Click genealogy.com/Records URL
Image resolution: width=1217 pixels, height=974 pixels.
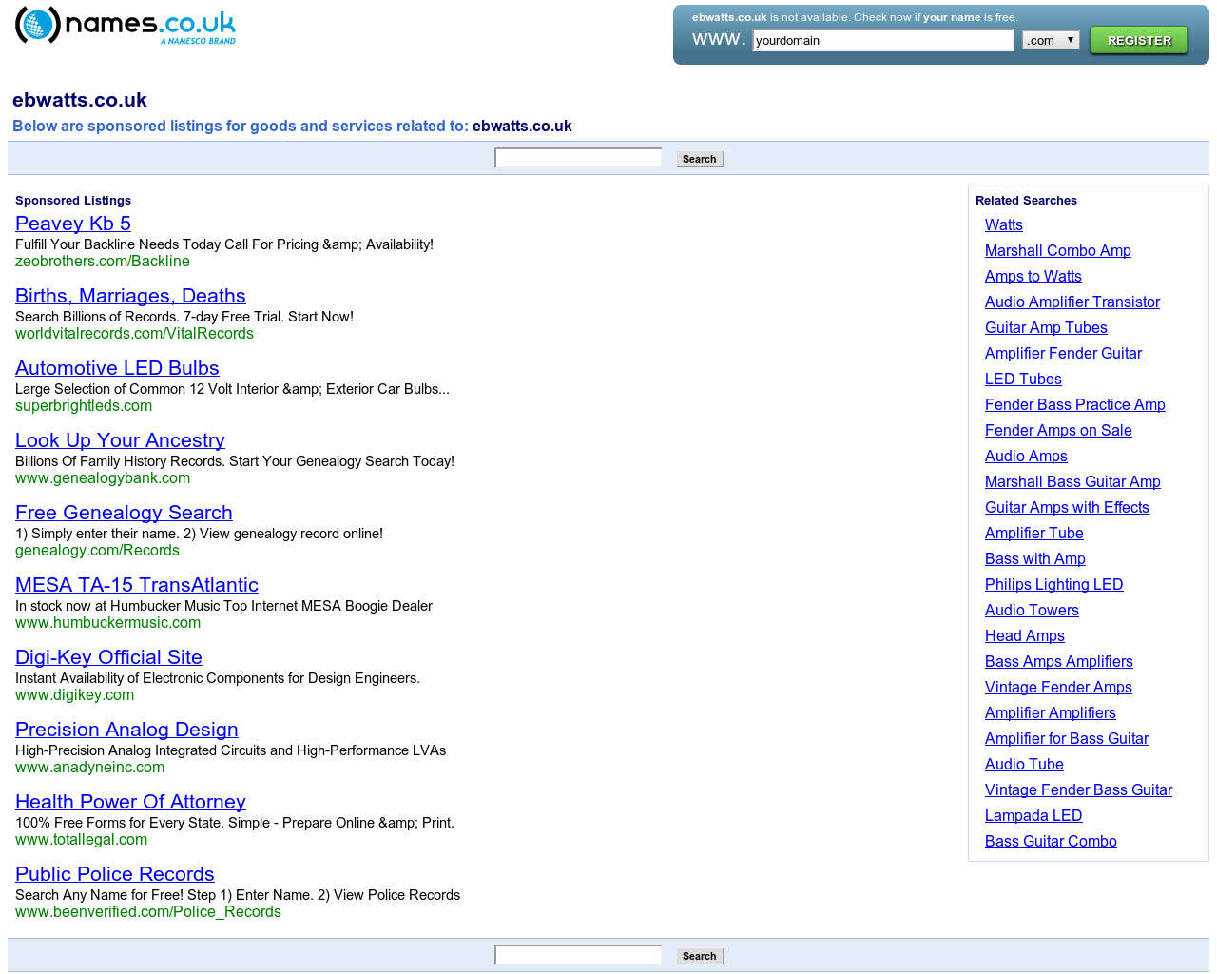pyautogui.click(x=97, y=551)
